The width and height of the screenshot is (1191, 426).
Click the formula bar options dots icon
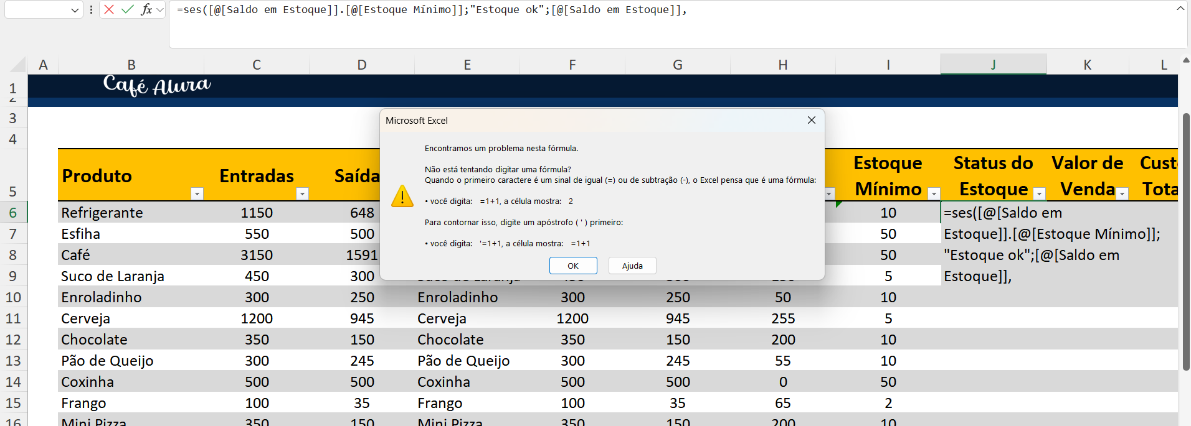92,9
